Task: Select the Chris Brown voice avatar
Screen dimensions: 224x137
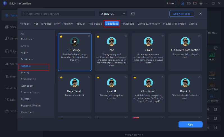Action: point(148,83)
